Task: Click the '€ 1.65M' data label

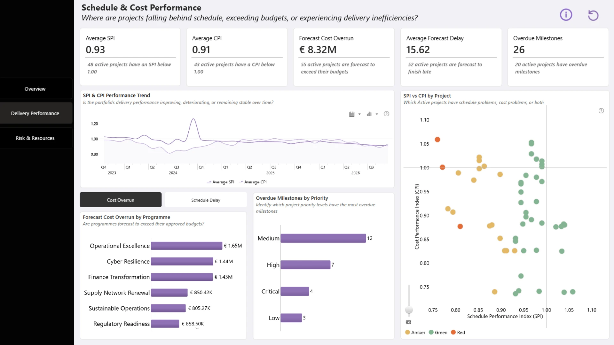Action: 233,246
